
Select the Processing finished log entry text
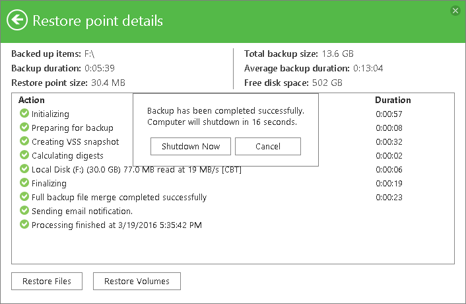(x=116, y=225)
